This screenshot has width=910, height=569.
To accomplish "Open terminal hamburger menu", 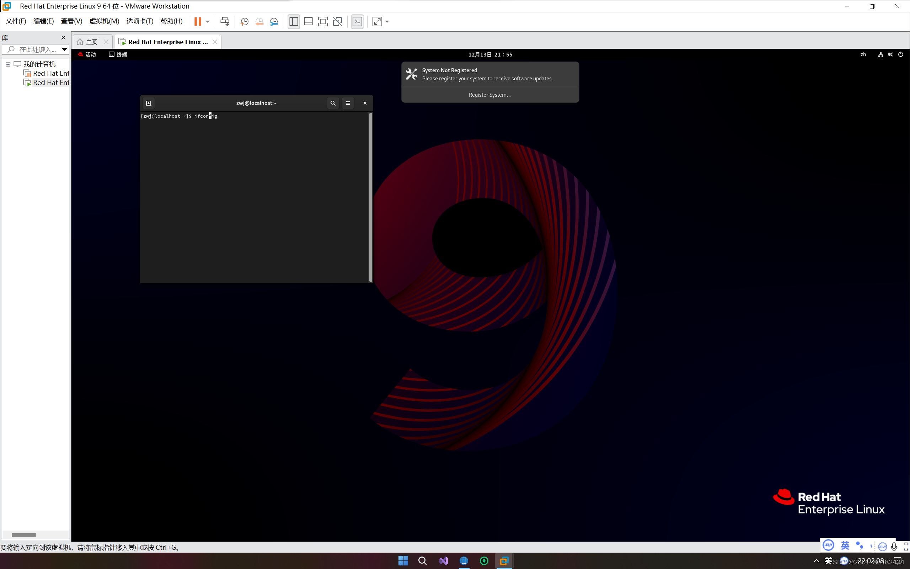I will 348,103.
